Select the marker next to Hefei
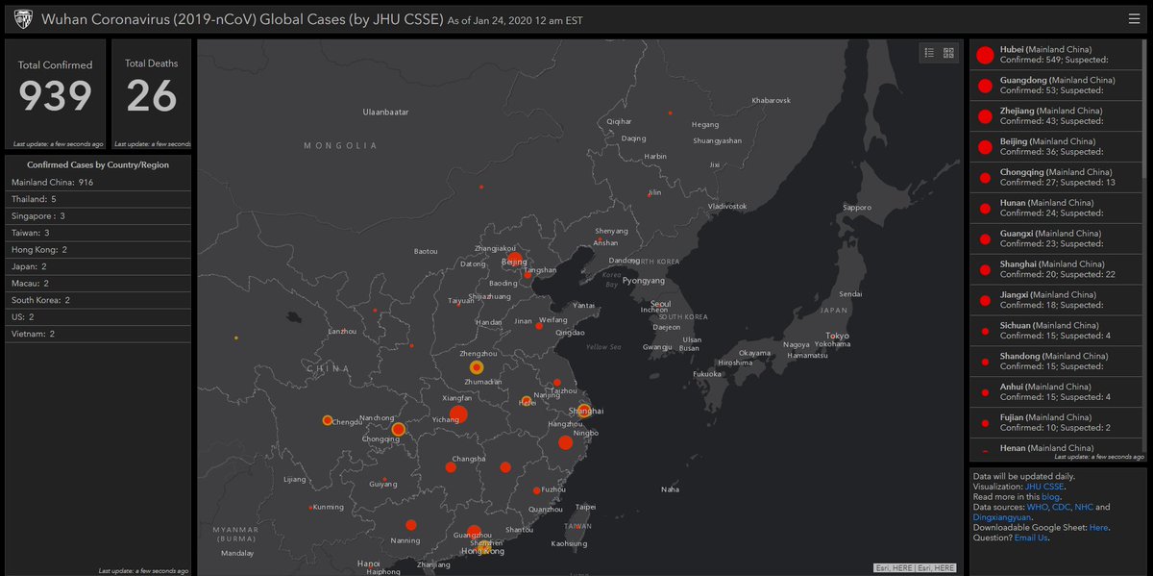1153x576 pixels. pyautogui.click(x=526, y=401)
